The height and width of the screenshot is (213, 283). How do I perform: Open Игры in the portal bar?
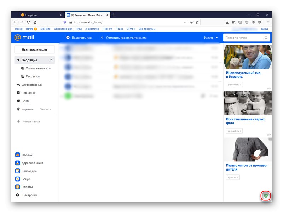tap(79, 29)
